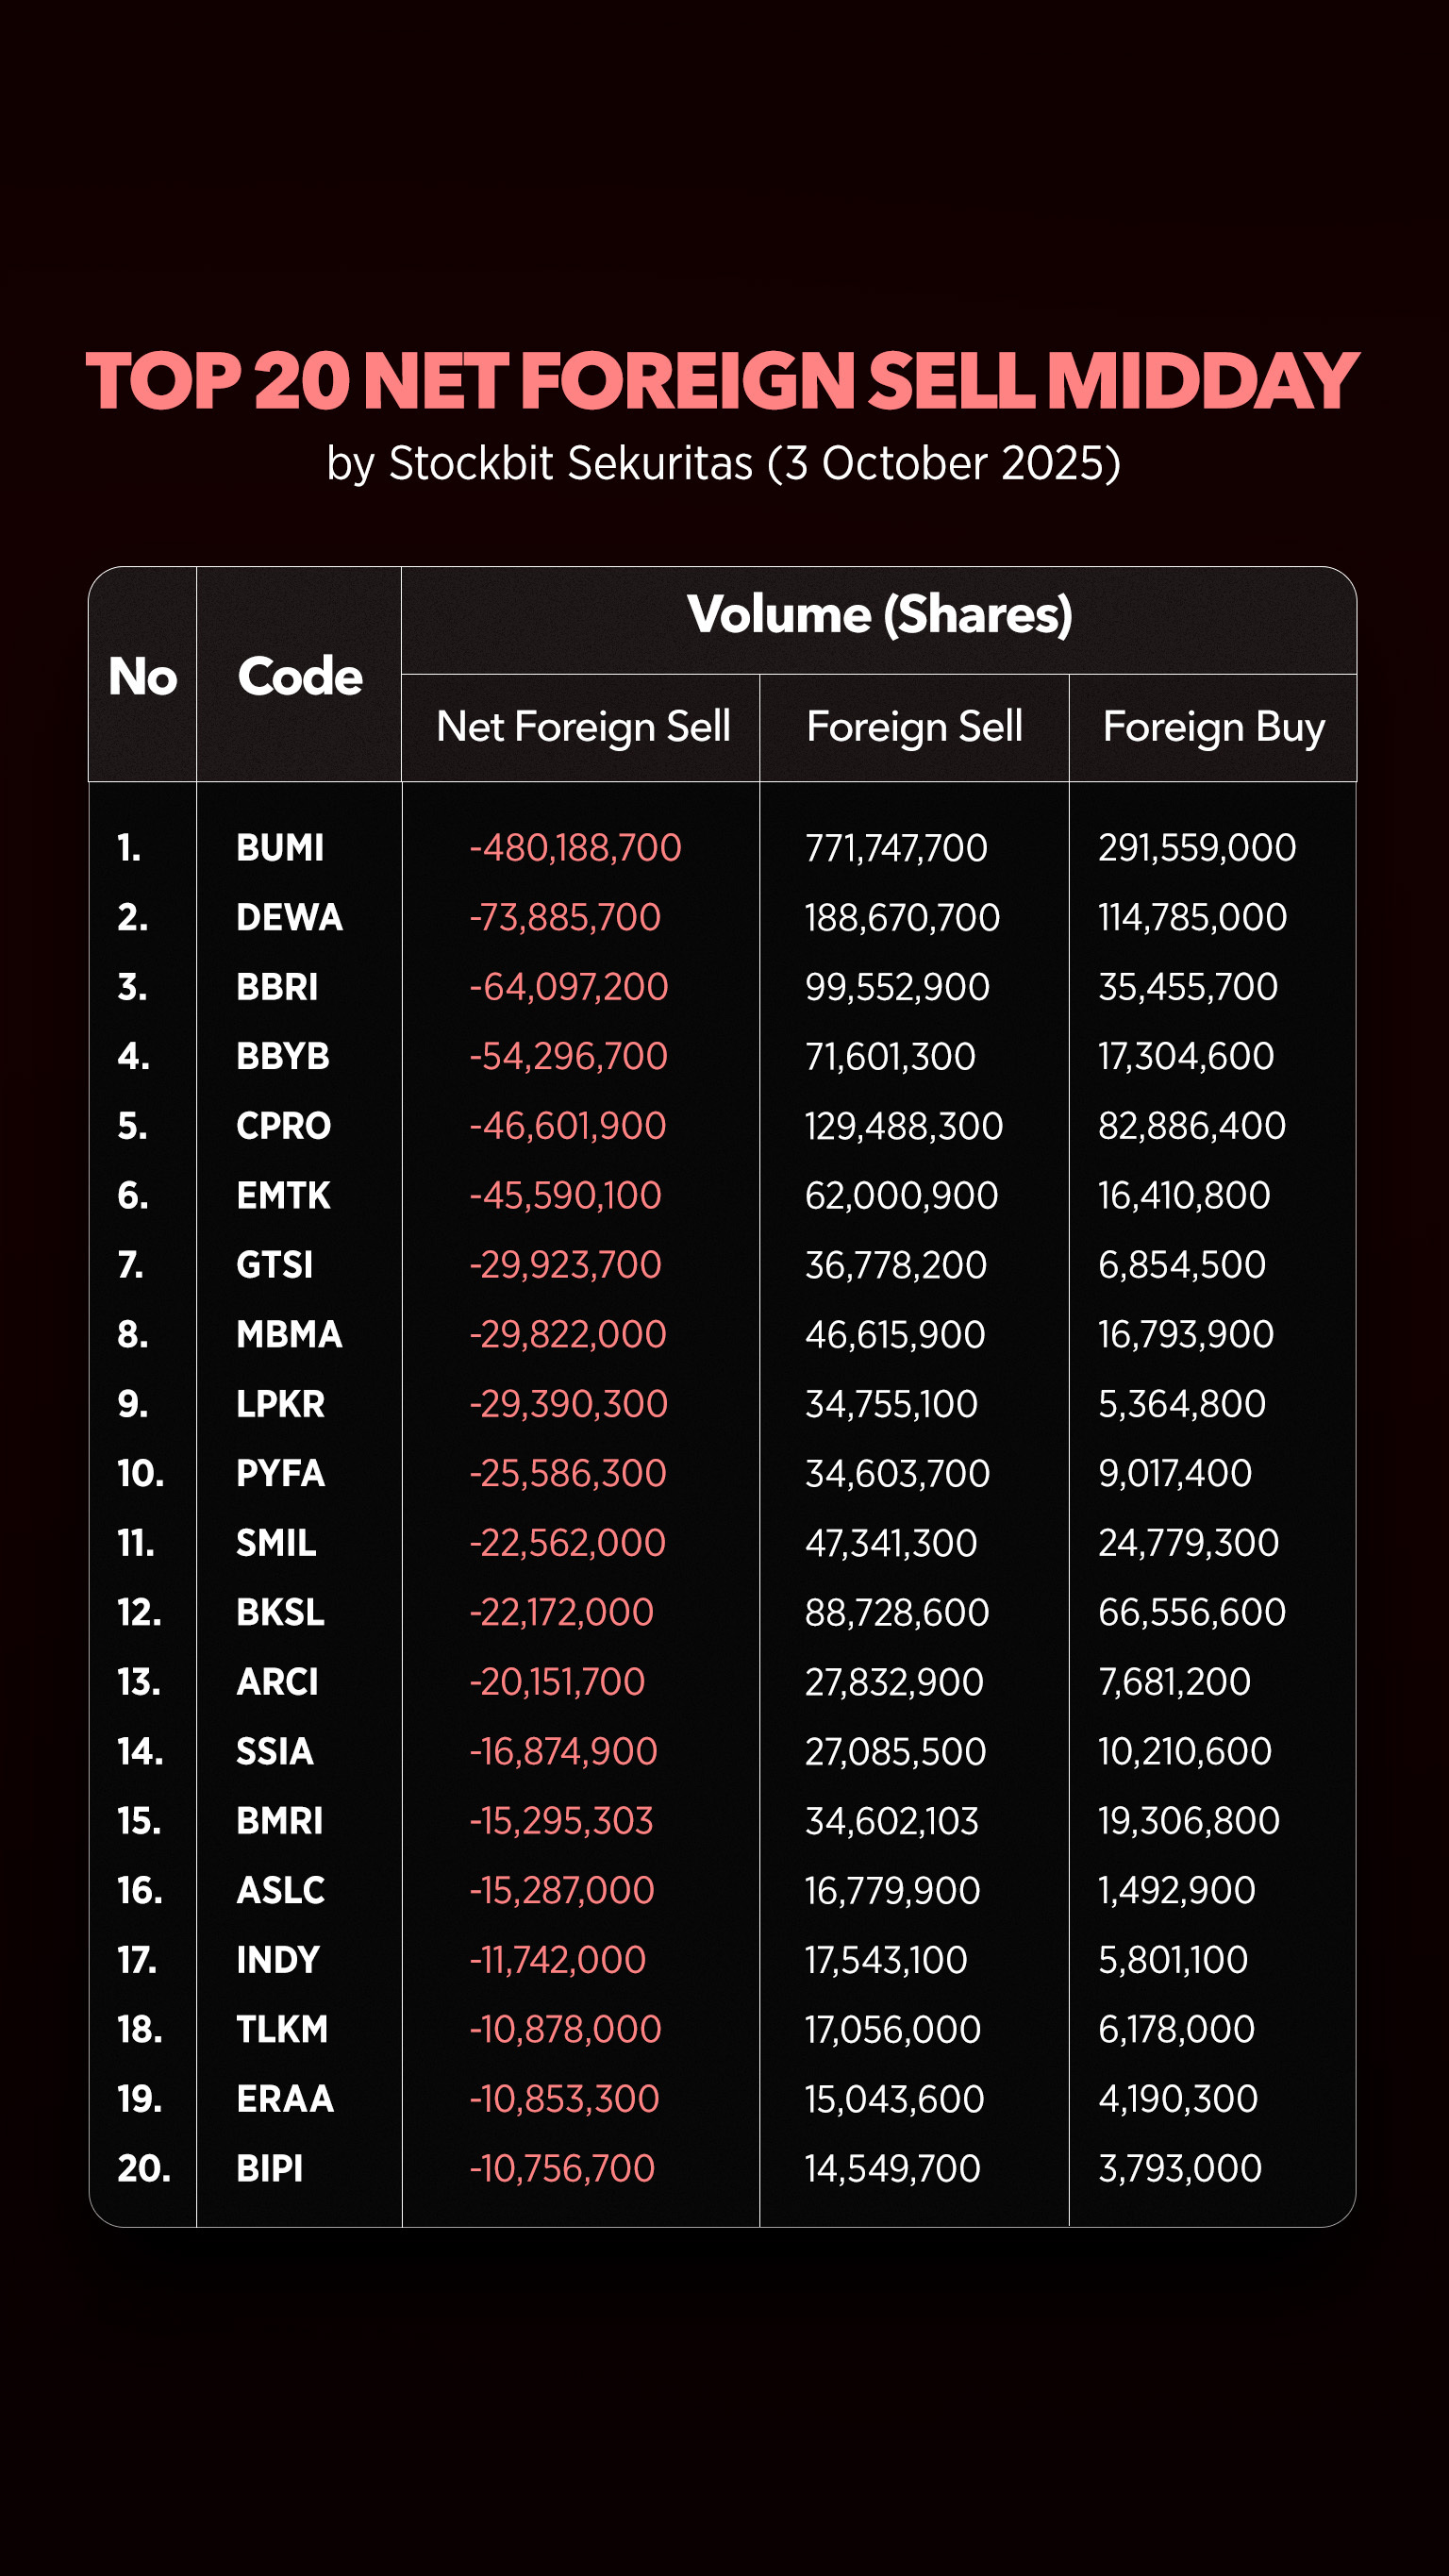Click the BUMI stock code
1449x2576 pixels.
coord(280,848)
